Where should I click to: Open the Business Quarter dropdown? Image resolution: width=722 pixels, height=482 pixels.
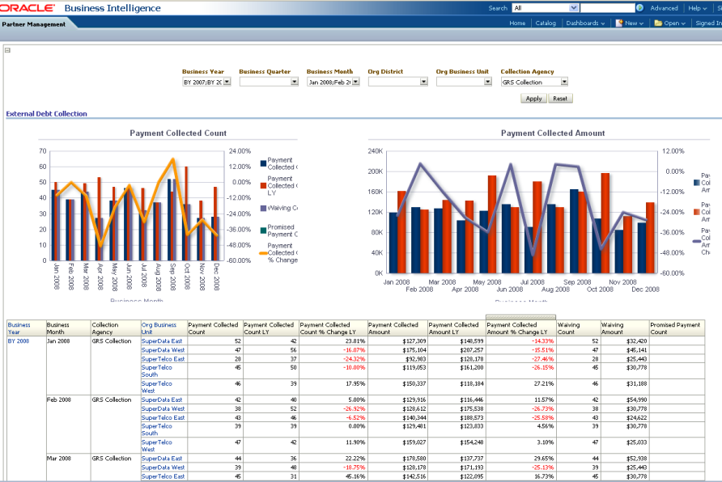point(295,82)
